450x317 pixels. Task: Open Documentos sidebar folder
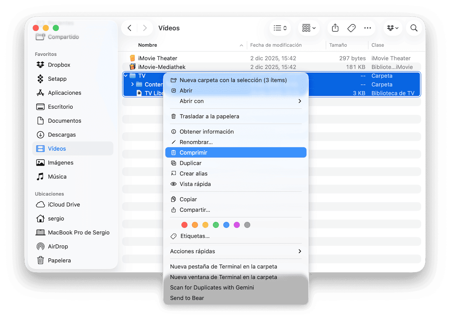[x=73, y=121]
